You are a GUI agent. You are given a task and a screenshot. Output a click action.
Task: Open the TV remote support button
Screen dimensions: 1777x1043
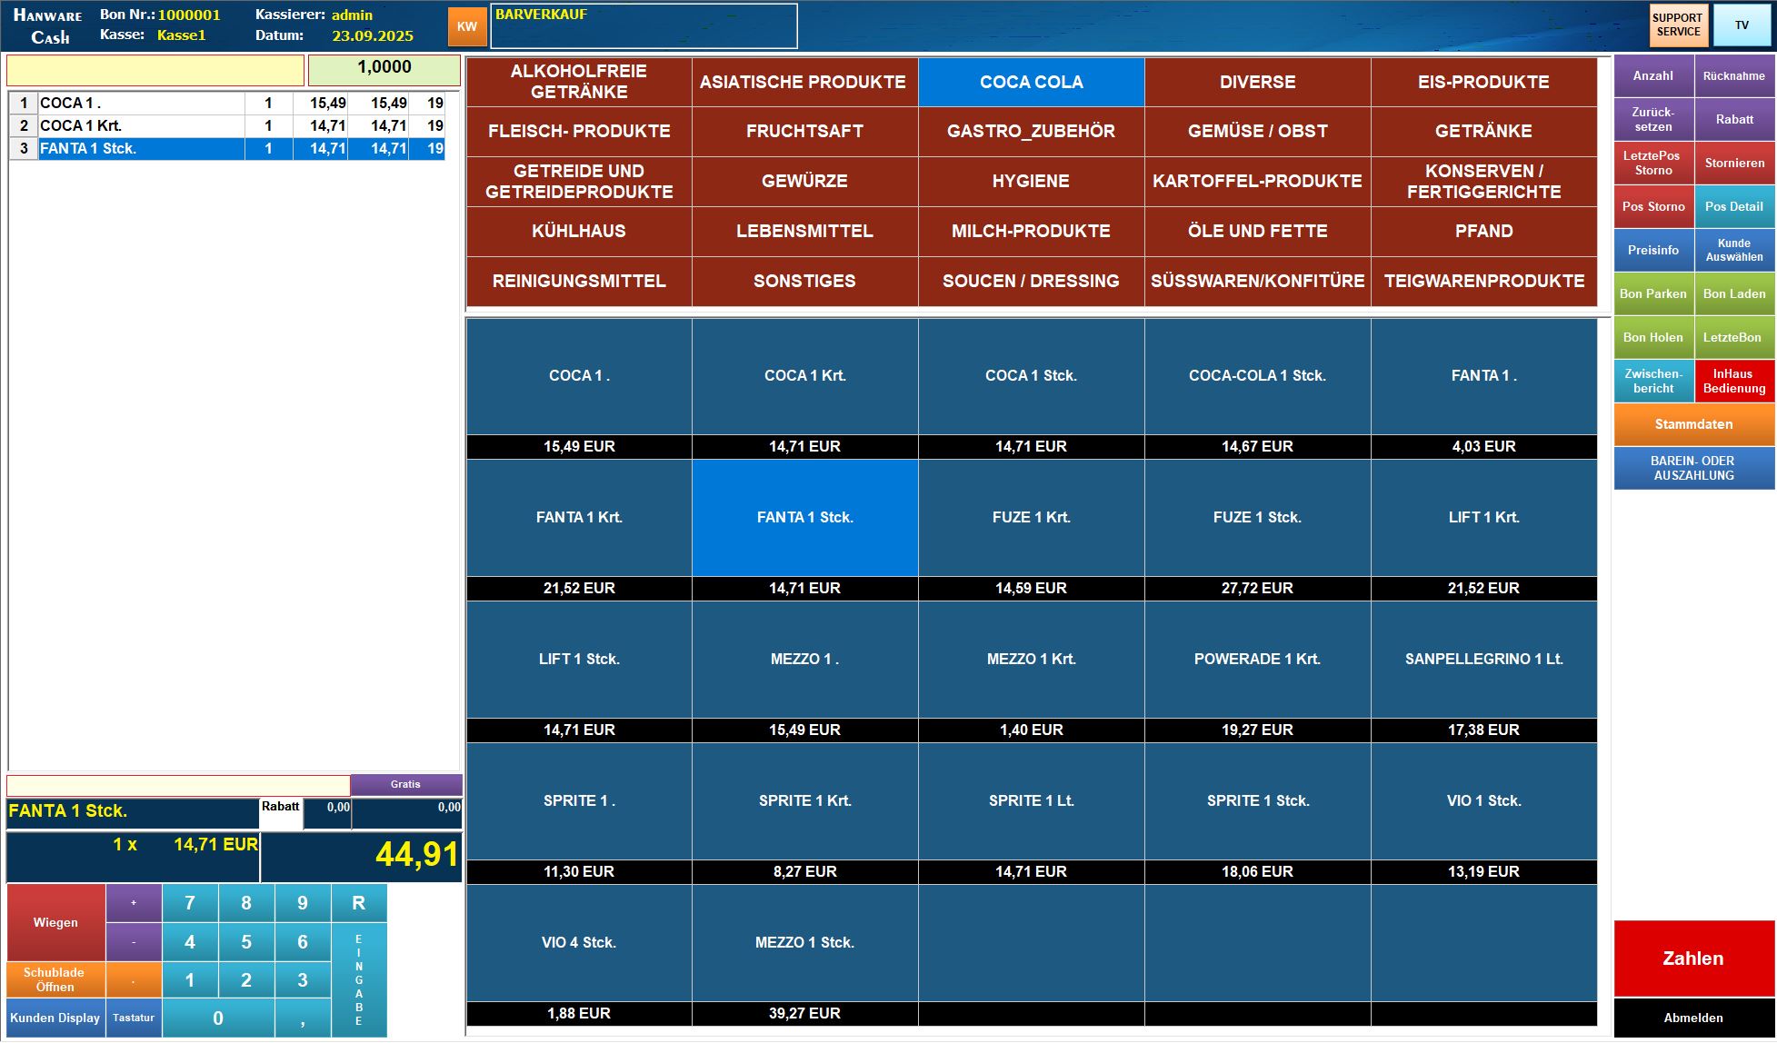pos(1741,25)
